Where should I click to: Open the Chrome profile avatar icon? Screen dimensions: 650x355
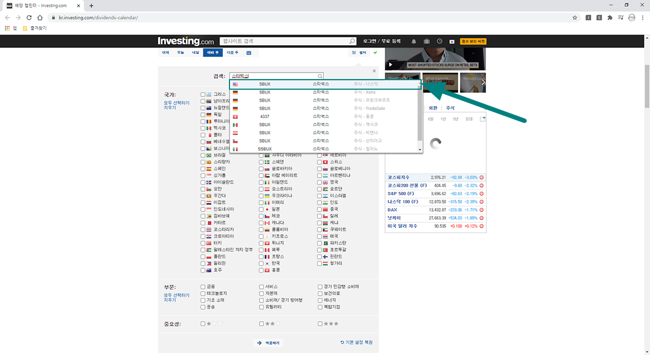[x=631, y=17]
